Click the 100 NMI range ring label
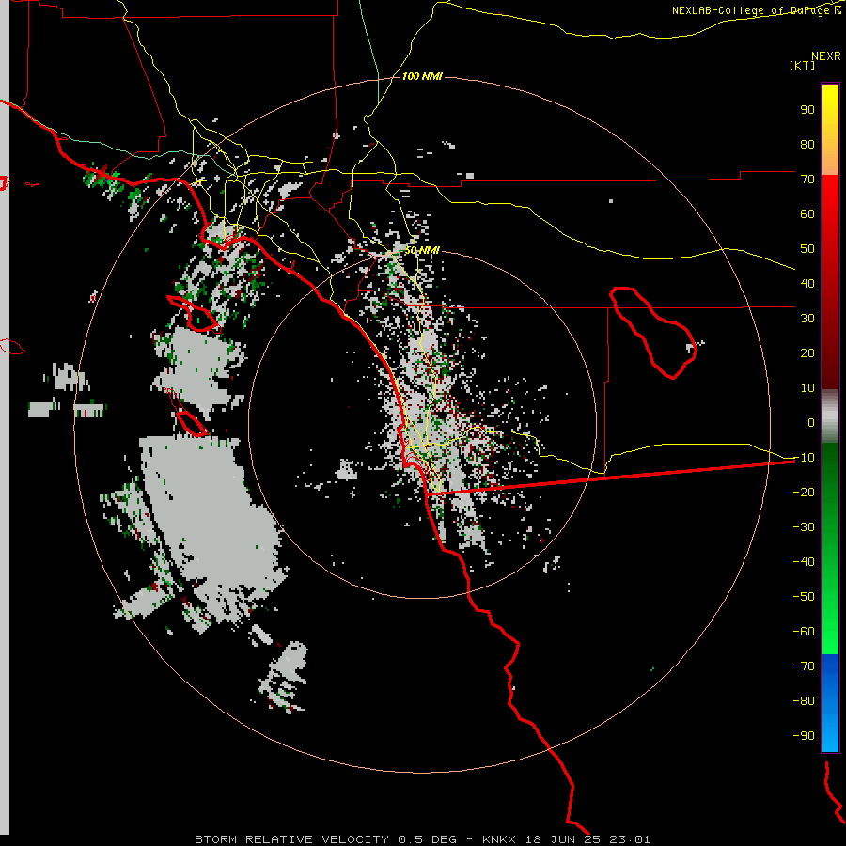 [422, 76]
